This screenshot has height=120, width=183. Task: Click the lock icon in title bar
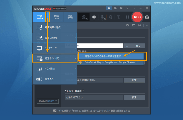click(x=109, y=8)
